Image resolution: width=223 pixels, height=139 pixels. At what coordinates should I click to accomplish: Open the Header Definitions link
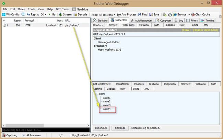coord(206,30)
